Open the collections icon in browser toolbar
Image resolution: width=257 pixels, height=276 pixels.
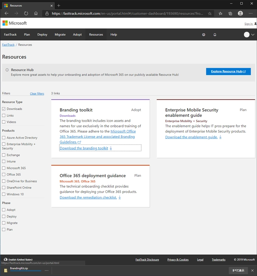(231, 13)
